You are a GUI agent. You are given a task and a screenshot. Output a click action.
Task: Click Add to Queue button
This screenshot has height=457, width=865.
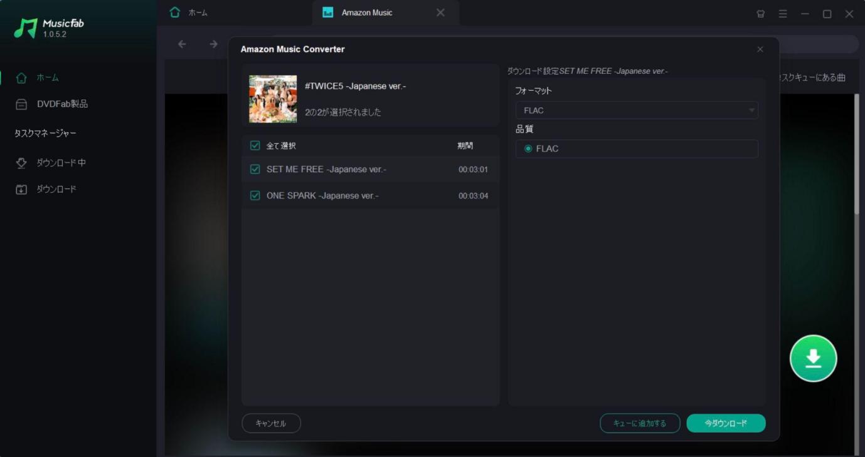(x=640, y=423)
